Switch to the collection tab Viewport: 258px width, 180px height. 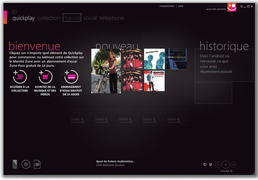coord(49,18)
